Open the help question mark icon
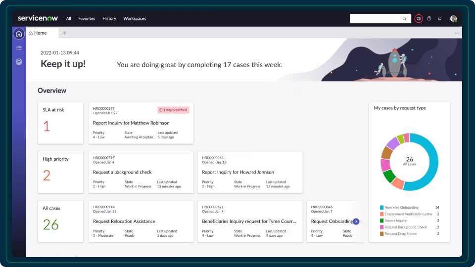This screenshot has width=475, height=267. pyautogui.click(x=429, y=18)
